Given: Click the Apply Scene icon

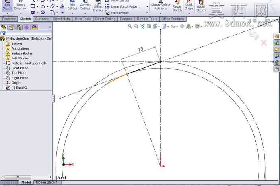Looking at the screenshot, I should tap(188, 26).
